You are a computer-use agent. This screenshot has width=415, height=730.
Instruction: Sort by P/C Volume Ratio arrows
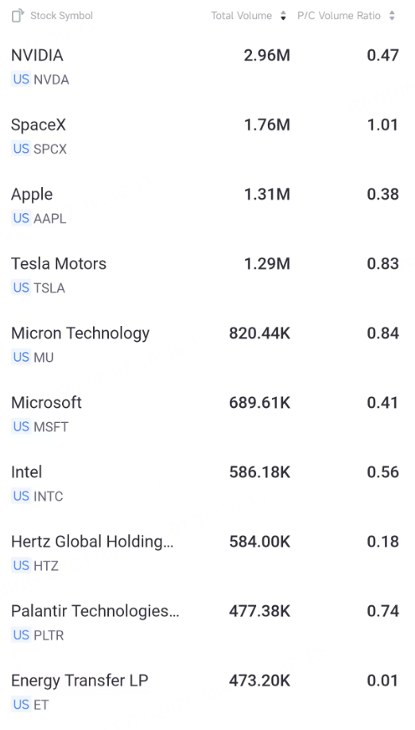point(392,16)
